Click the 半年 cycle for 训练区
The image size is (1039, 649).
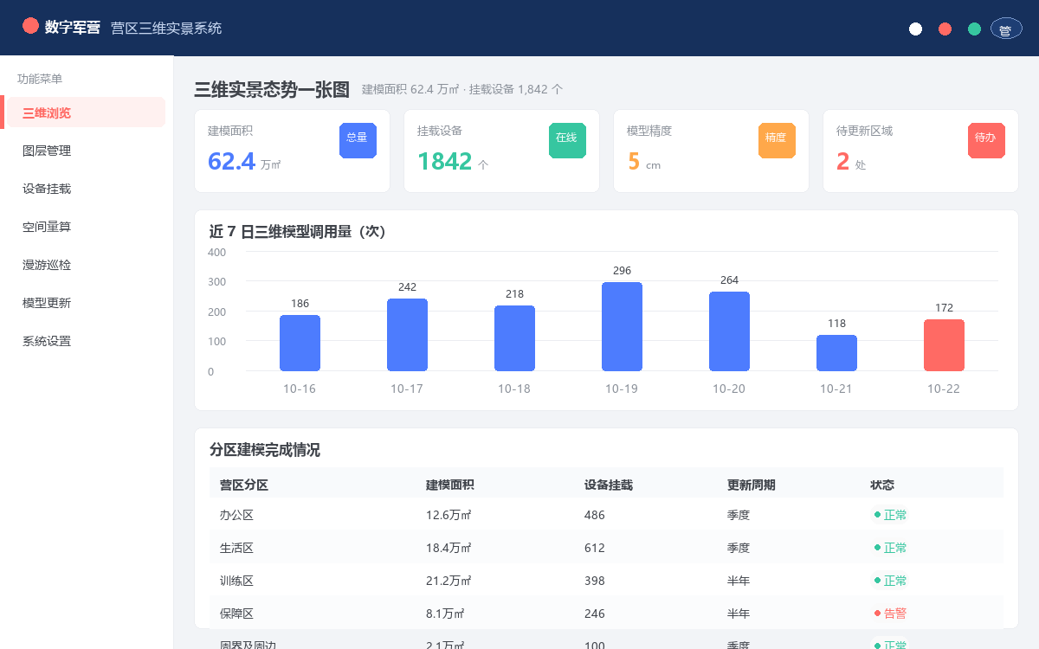[739, 581]
